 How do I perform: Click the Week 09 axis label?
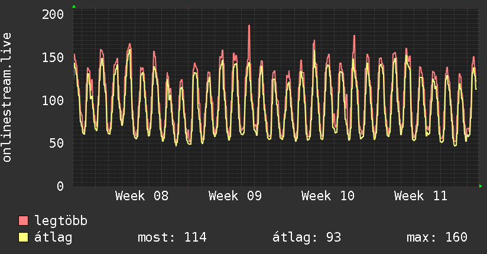click(235, 196)
